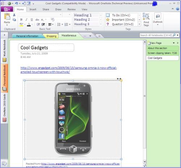Click the Dock to Desktop icon

tap(24, 4)
